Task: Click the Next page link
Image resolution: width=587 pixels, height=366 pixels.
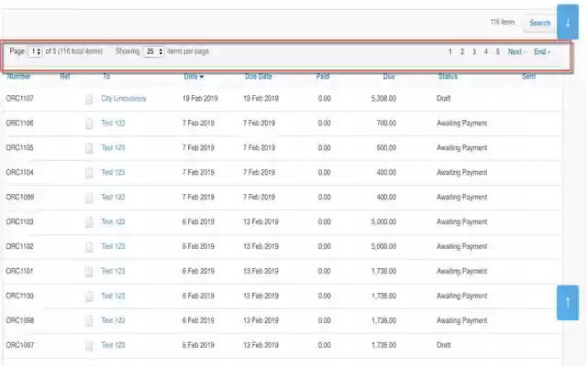Action: click(516, 52)
